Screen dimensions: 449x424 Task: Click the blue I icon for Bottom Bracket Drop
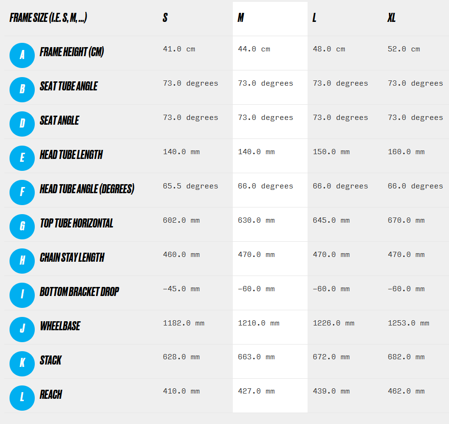22,295
